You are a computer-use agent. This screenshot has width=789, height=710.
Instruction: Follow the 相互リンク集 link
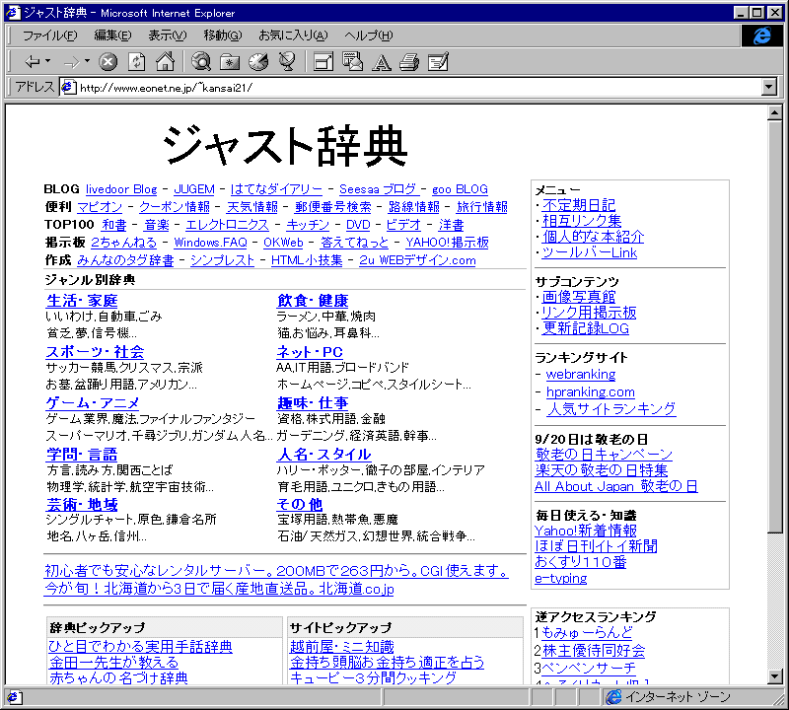582,221
